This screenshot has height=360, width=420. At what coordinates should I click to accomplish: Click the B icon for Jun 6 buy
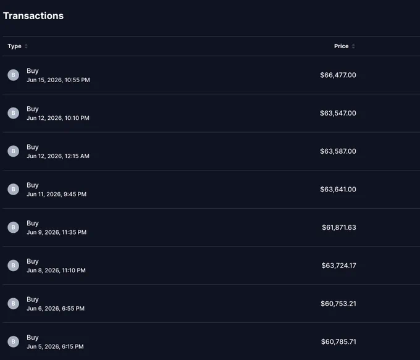(13, 303)
